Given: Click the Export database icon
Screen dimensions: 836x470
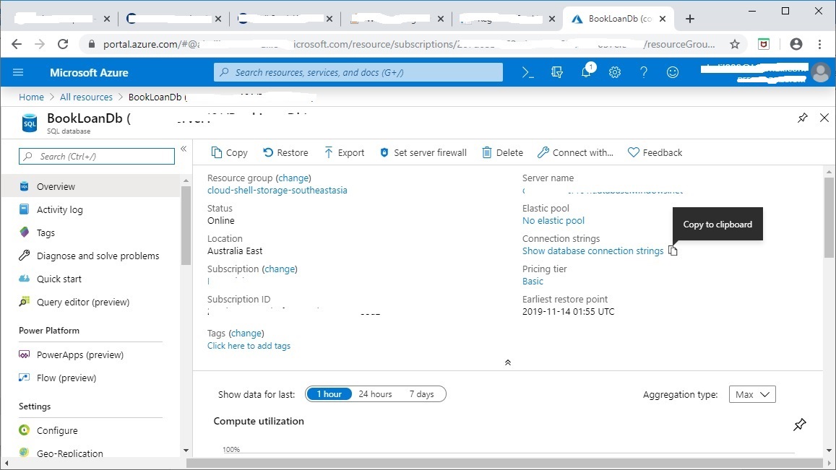Looking at the screenshot, I should point(345,152).
